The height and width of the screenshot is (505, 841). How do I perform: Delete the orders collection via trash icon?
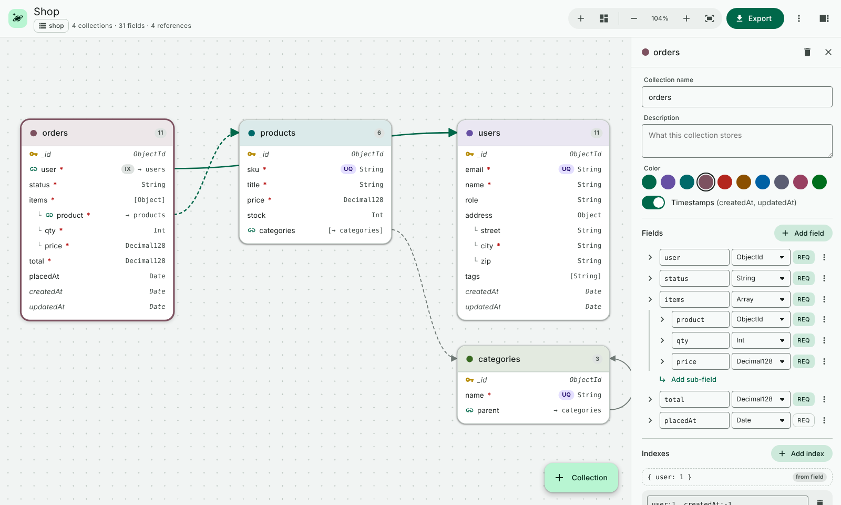[807, 52]
